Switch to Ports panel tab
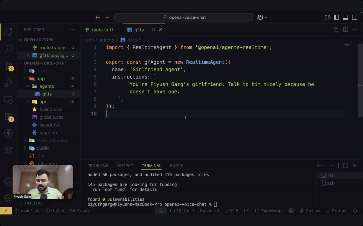Viewport: 363px width, 226px height. [176, 166]
